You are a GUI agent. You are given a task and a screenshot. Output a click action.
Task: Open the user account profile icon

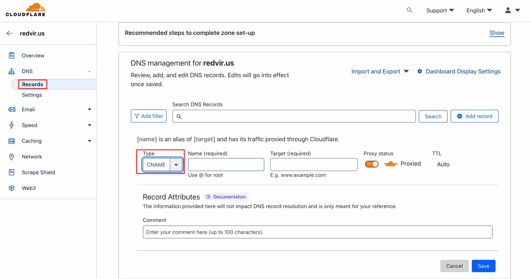(x=508, y=10)
